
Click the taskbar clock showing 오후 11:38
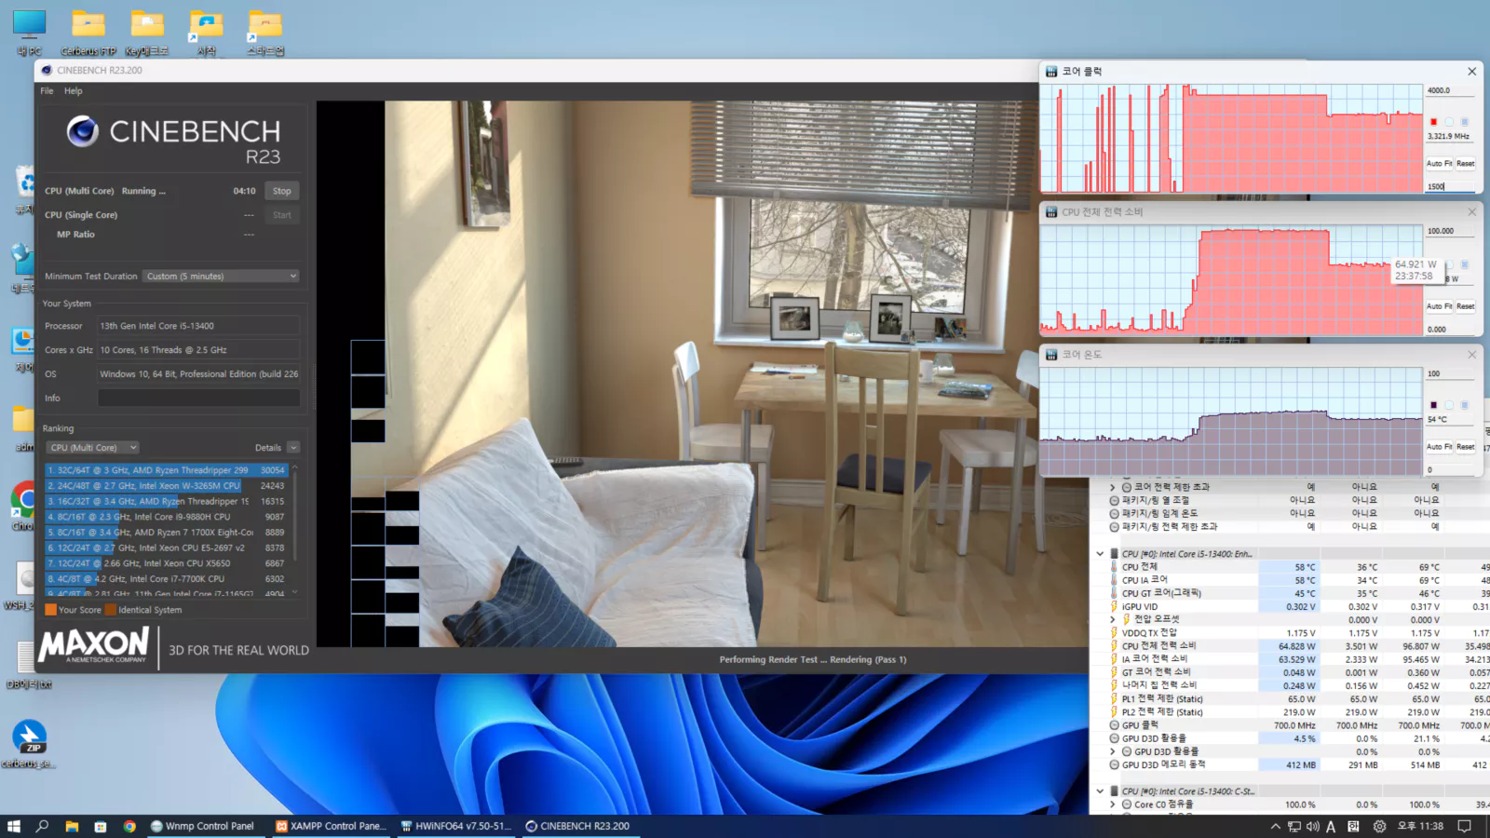[1420, 826]
